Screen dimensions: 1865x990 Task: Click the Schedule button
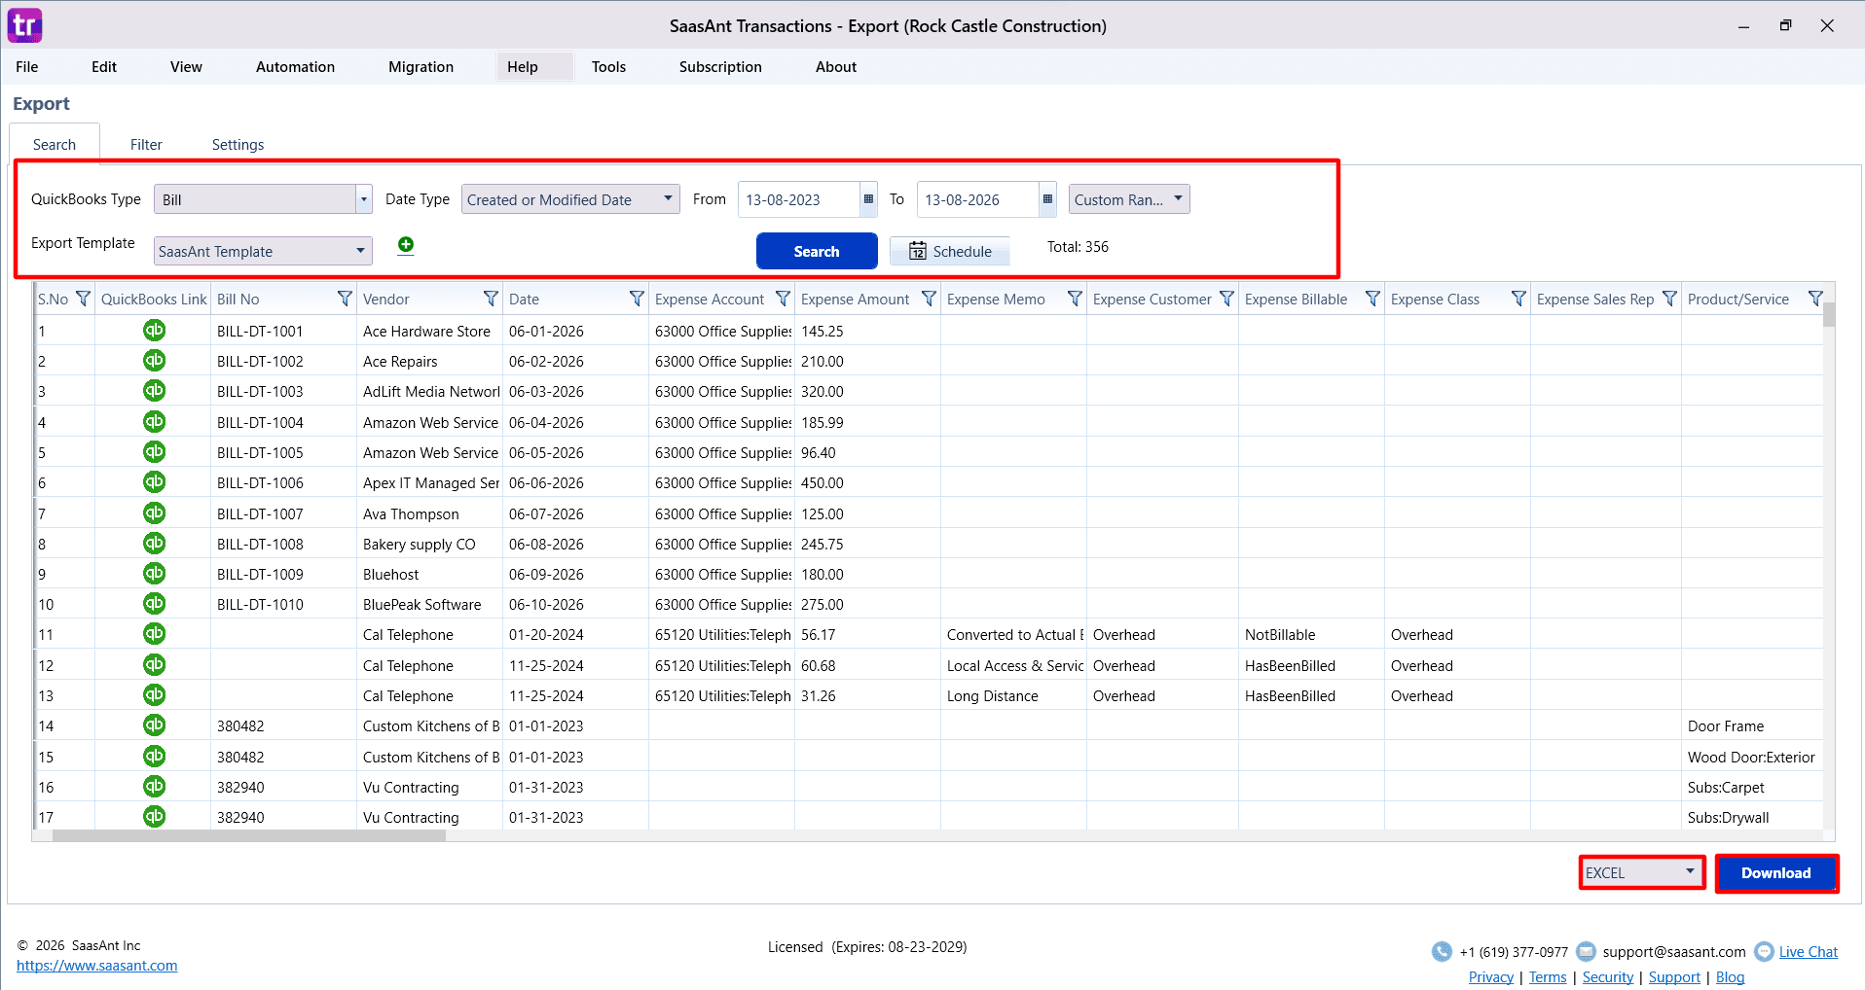[950, 251]
